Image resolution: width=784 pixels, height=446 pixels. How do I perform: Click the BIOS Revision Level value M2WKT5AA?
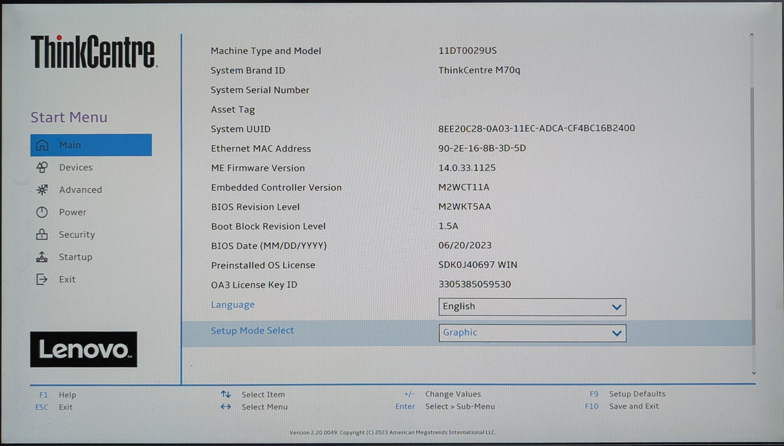tap(465, 206)
